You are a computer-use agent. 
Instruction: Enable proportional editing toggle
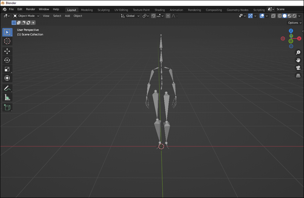(x=168, y=16)
